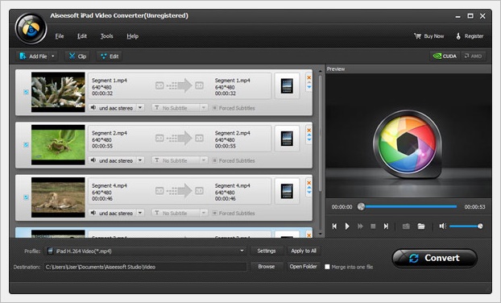Viewport: 501px width, 303px height.
Task: Remove Segment 4.mp4 with orange X
Action: [x=309, y=183]
